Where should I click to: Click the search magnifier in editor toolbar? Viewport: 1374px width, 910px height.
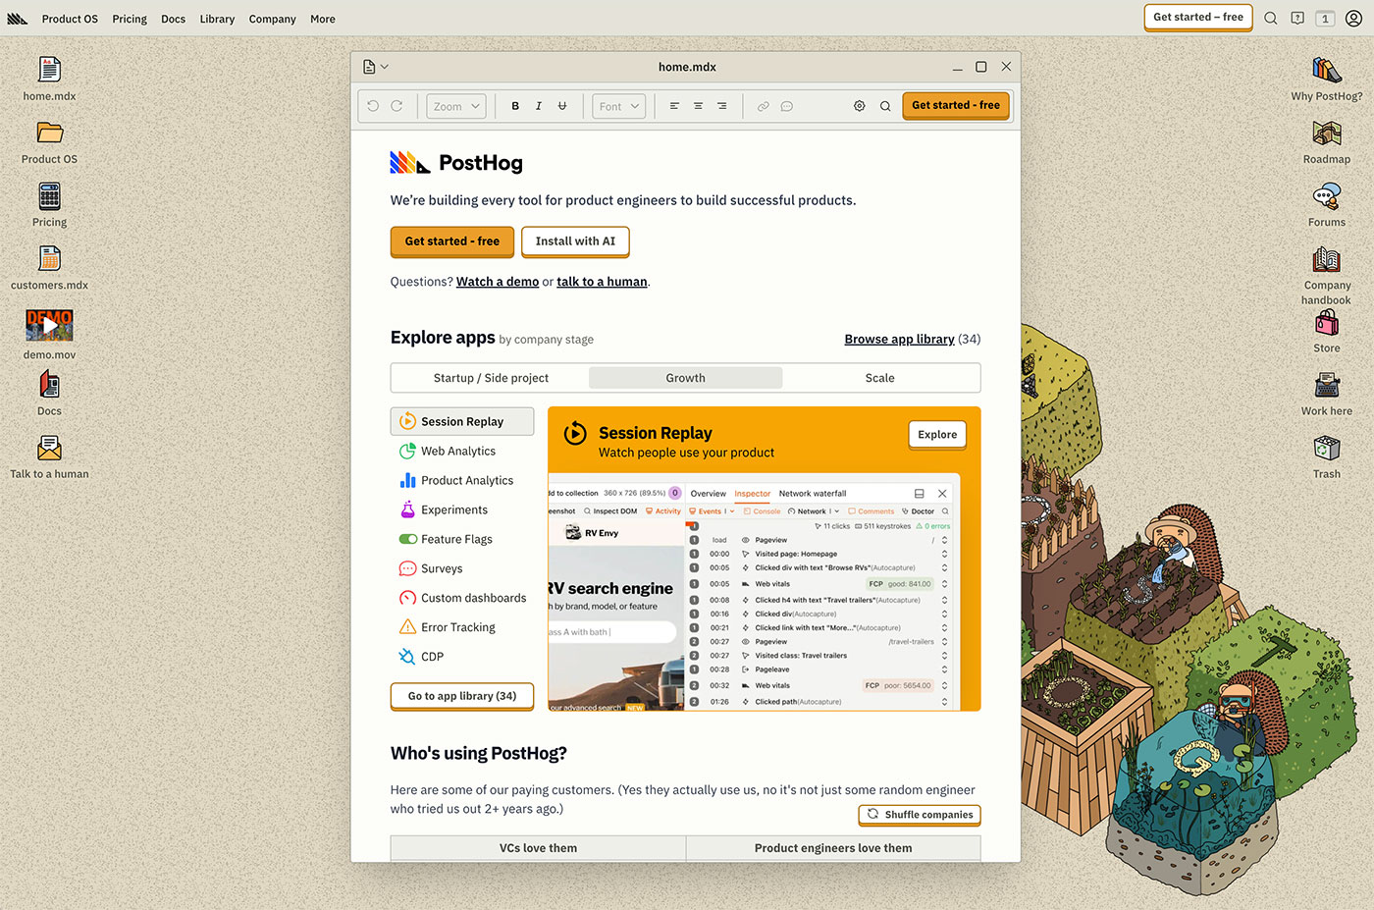(x=885, y=106)
